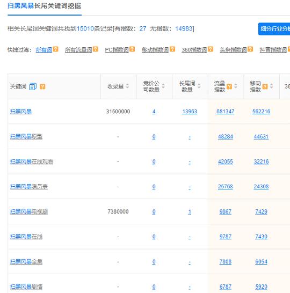Click mobile index 7430
290x293 pixels.
coord(261,237)
